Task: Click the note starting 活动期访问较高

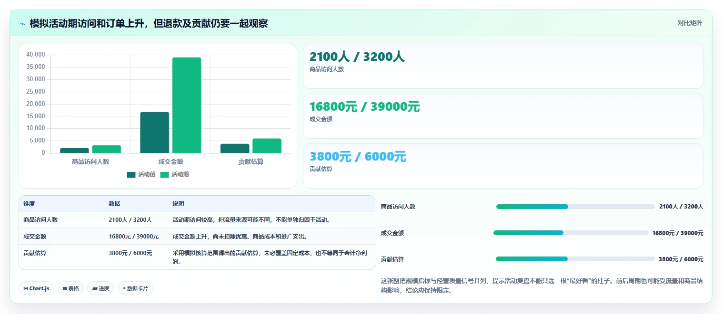Action: pyautogui.click(x=251, y=220)
